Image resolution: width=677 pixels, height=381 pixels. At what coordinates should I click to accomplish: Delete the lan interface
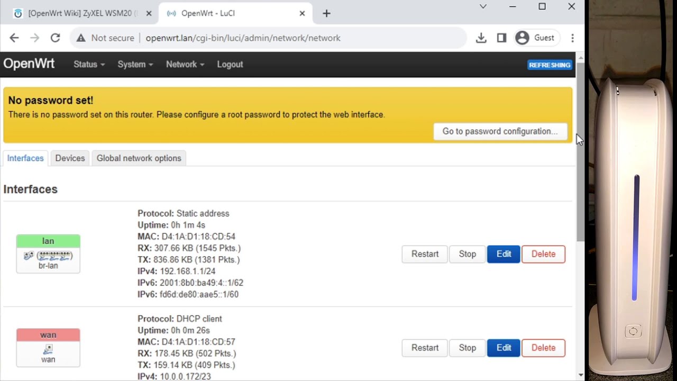543,254
